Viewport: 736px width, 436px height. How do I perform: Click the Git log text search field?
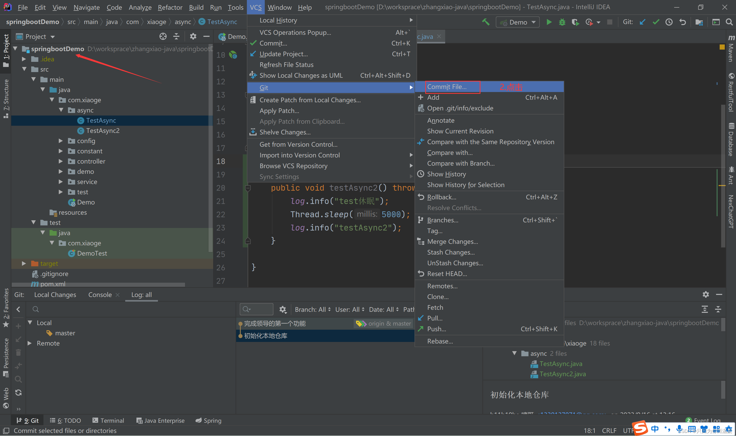pyautogui.click(x=260, y=309)
